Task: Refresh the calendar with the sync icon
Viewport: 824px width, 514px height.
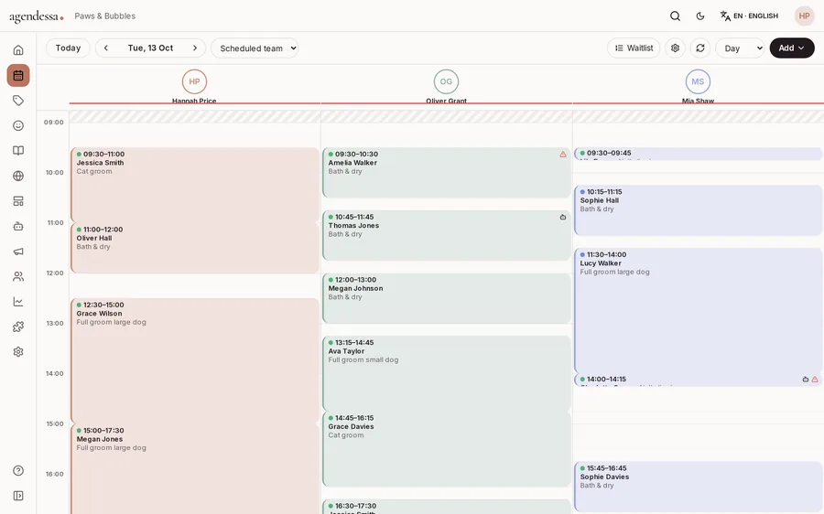Action: point(700,48)
